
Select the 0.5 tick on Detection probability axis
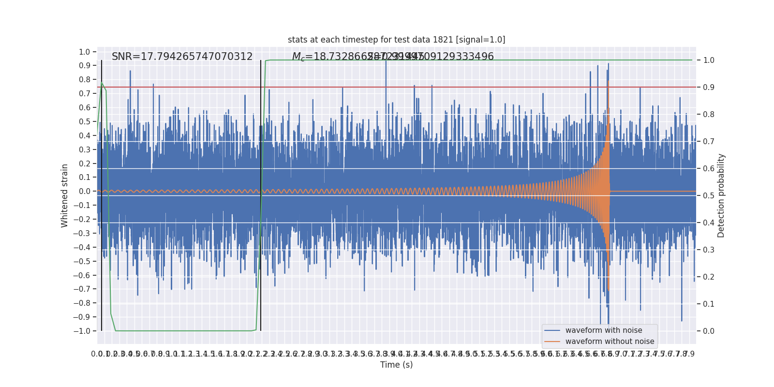(x=709, y=196)
